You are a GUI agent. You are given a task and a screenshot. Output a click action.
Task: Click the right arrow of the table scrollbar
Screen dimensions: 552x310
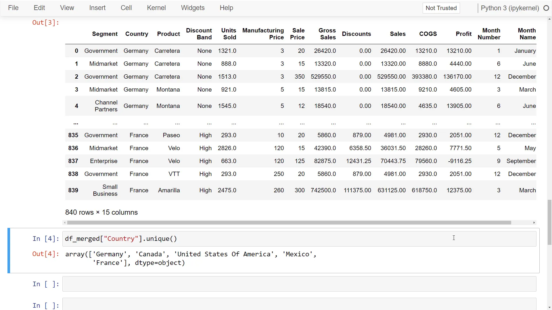[x=534, y=223]
